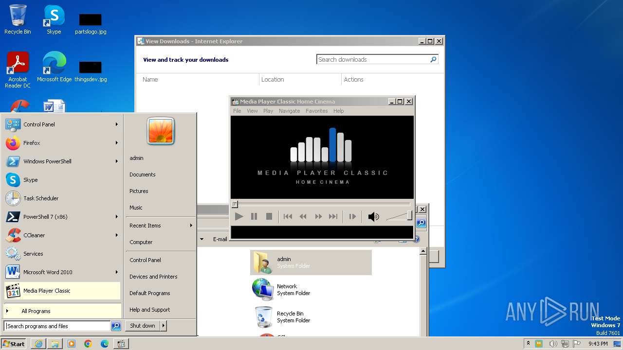
Task: Select the Network System Folder item
Action: pos(311,290)
